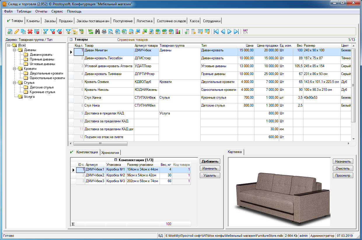This screenshot has width=362, height=240.
Task: Click the binoculars search icon
Action: pyautogui.click(x=97, y=32)
